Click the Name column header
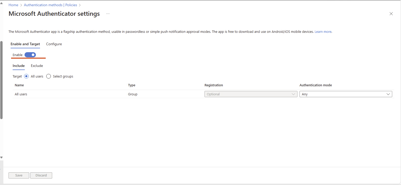The width and height of the screenshot is (401, 185). pyautogui.click(x=19, y=85)
